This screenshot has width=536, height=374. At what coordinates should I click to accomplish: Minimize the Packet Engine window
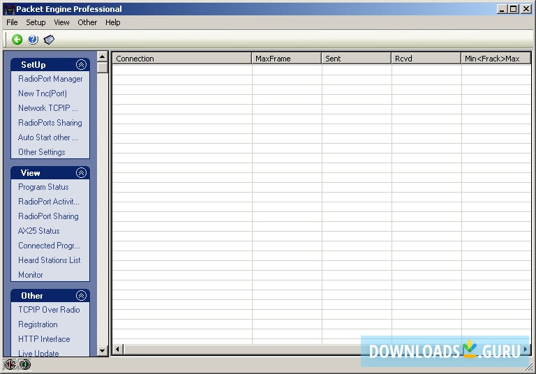tap(502, 9)
